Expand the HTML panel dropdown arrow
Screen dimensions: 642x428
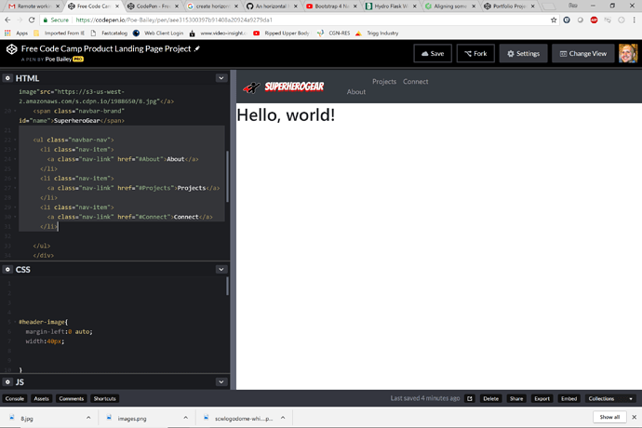pyautogui.click(x=221, y=78)
